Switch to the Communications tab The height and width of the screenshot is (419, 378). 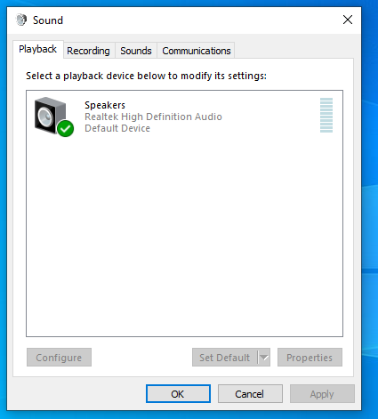click(197, 51)
